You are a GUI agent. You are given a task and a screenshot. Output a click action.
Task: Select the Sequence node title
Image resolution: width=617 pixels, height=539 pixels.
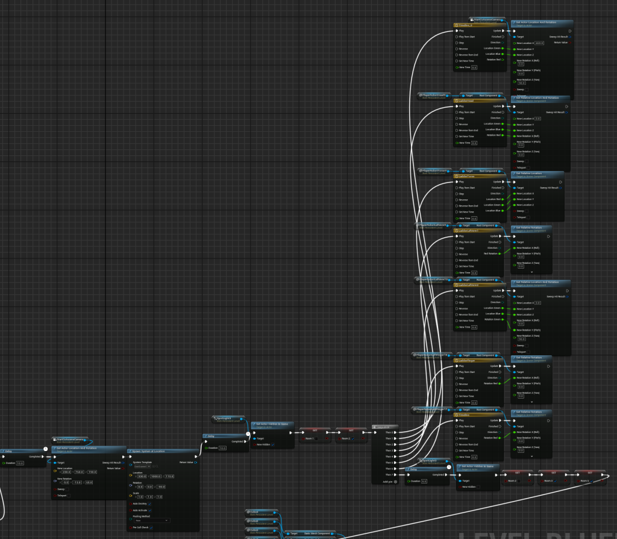(x=384, y=426)
